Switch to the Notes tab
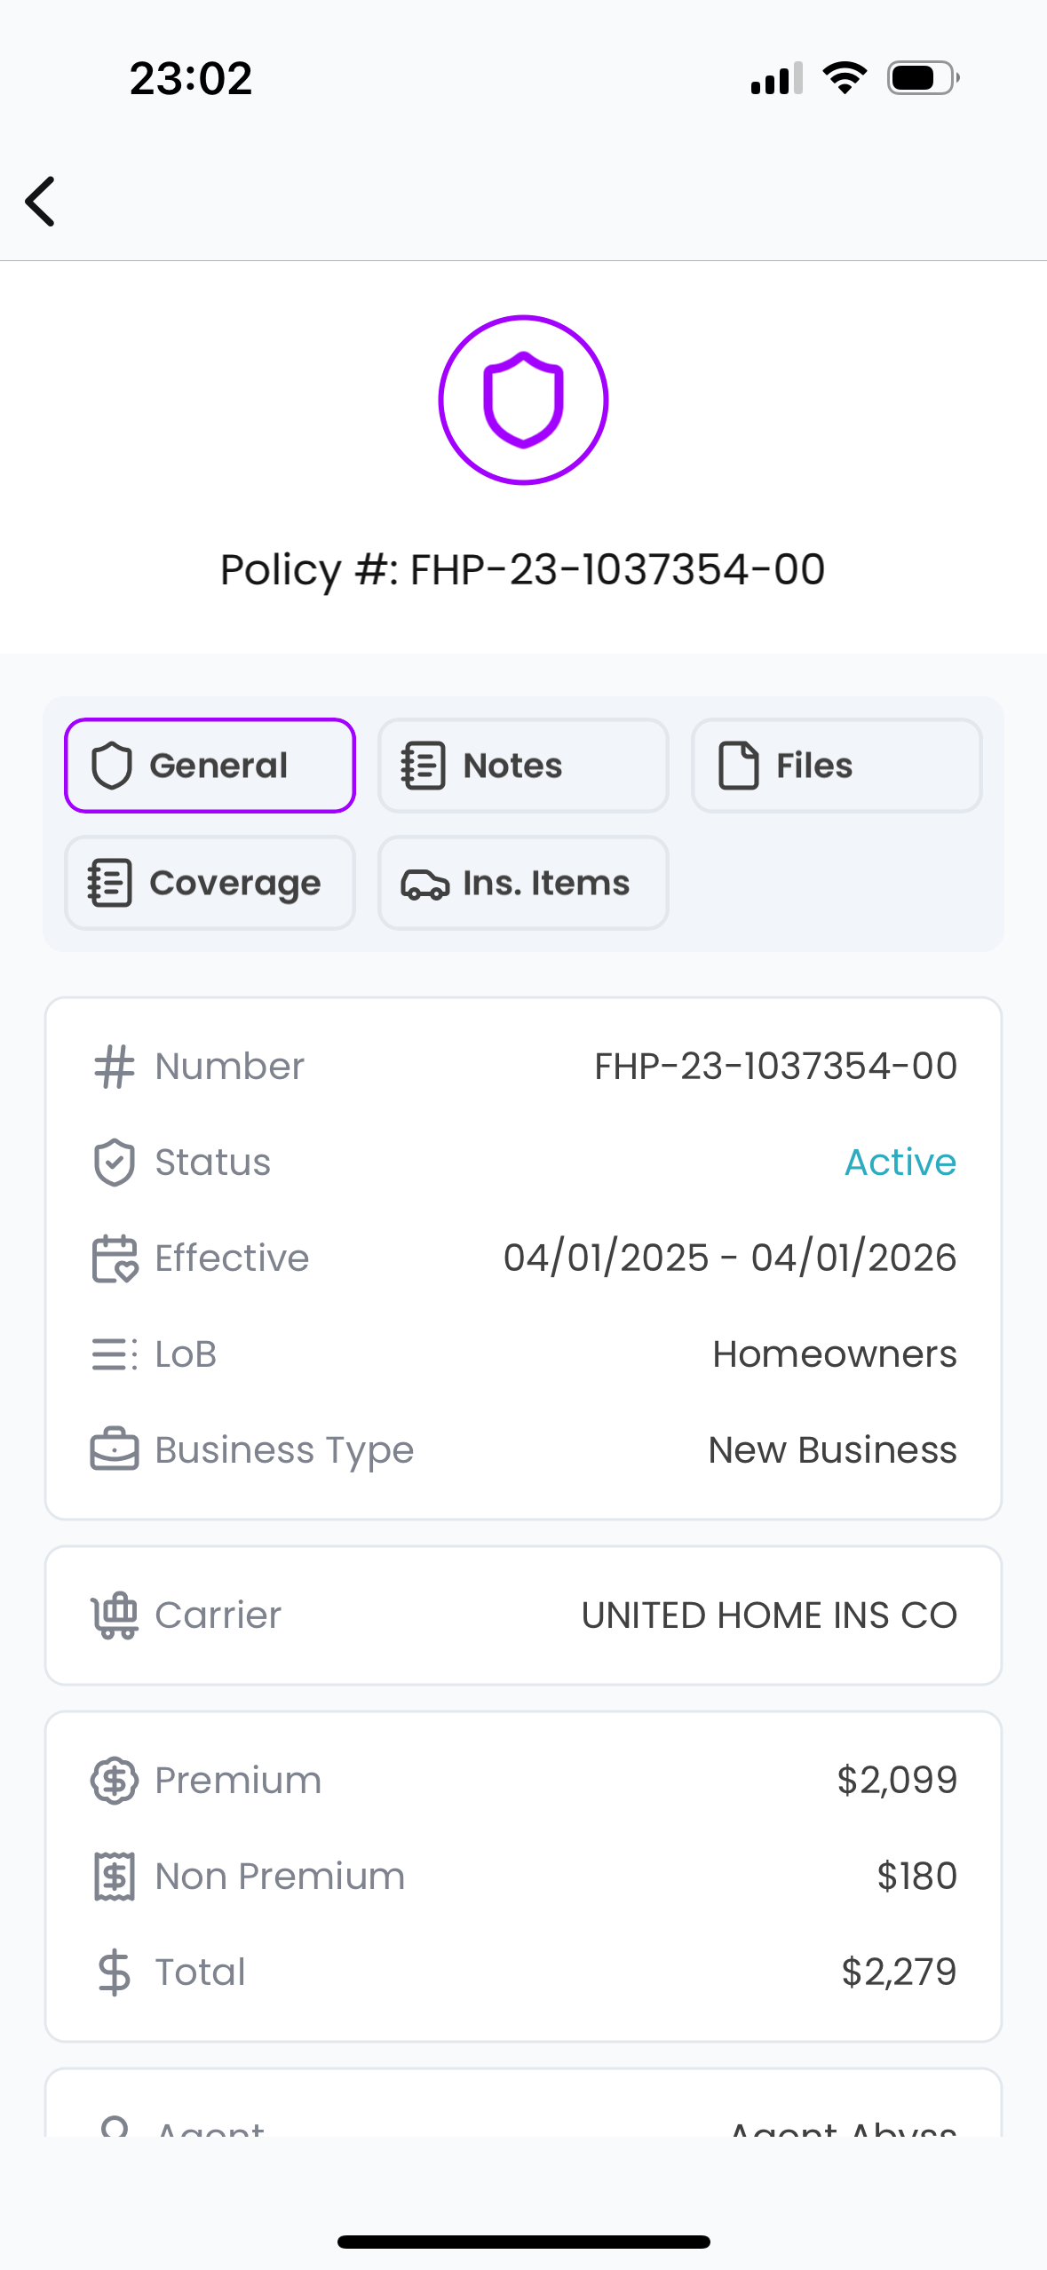The width and height of the screenshot is (1047, 2270). coord(523,766)
